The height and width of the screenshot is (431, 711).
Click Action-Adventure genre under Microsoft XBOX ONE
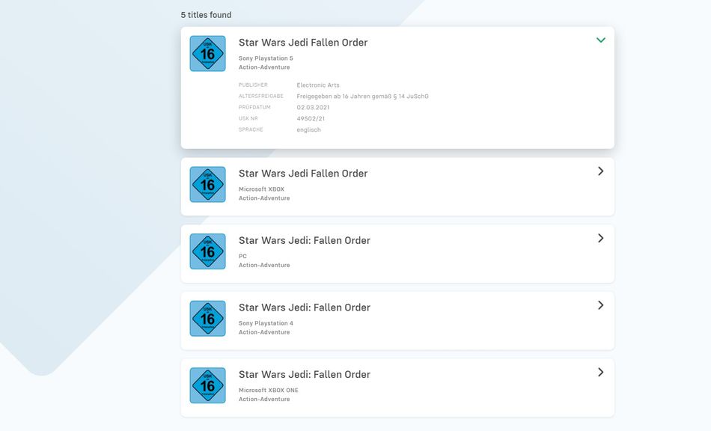point(264,400)
